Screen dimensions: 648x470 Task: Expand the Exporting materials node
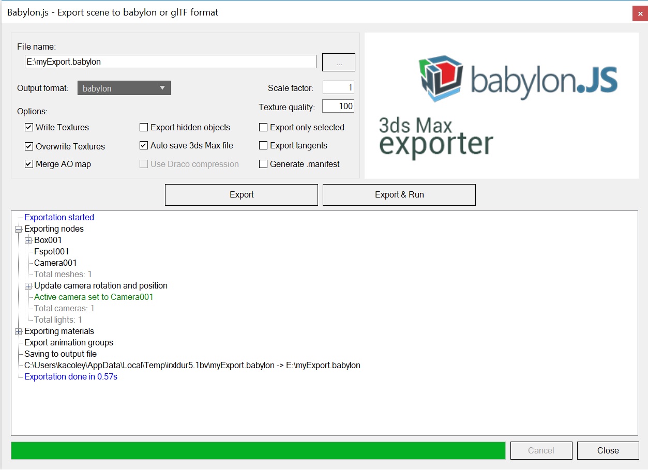18,331
